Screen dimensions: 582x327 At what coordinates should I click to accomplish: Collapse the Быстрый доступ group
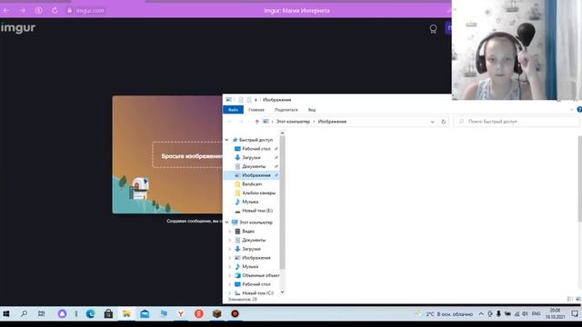click(x=226, y=140)
